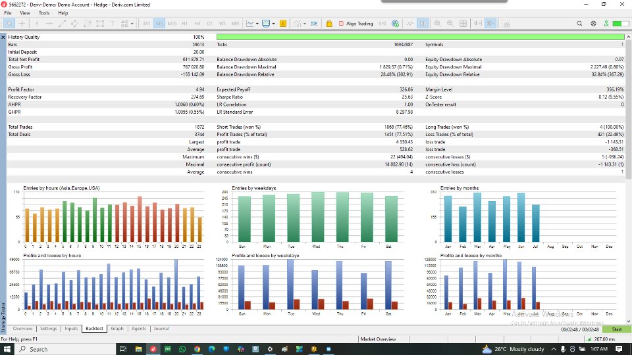Zoom out of the chart

click(450, 24)
